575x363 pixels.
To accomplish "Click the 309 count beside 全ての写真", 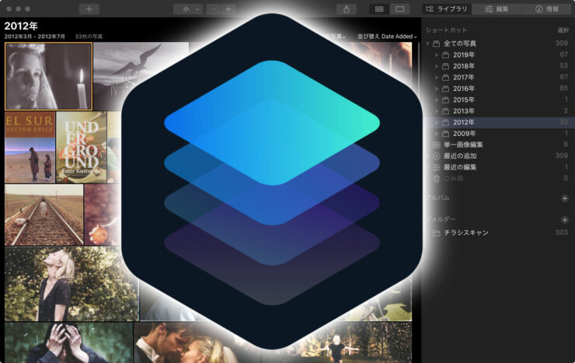I will pos(562,44).
